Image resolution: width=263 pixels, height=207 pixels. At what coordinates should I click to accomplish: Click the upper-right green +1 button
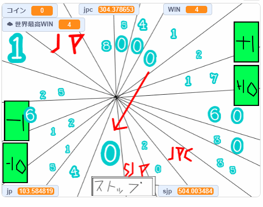(246, 42)
